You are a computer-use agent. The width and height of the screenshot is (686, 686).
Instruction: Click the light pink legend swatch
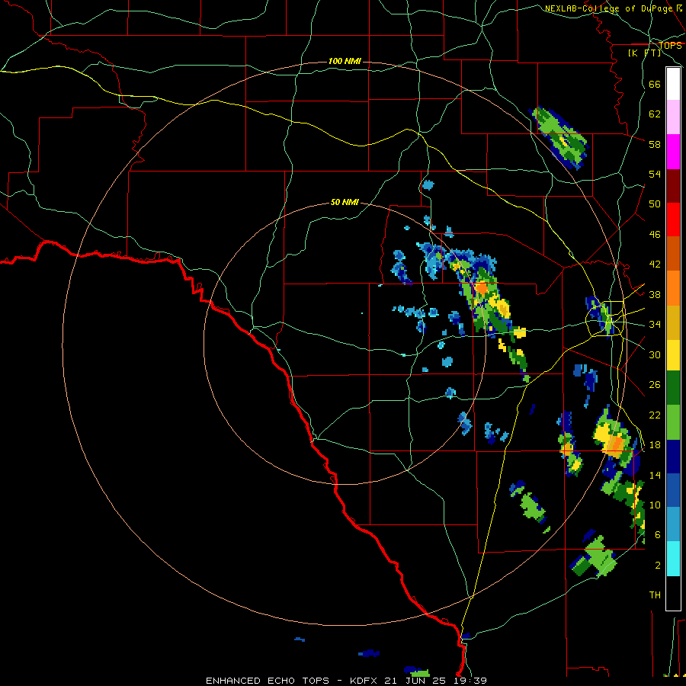point(673,117)
